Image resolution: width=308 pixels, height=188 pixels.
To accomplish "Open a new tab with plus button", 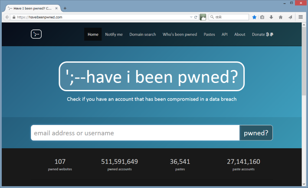I will click(x=65, y=8).
